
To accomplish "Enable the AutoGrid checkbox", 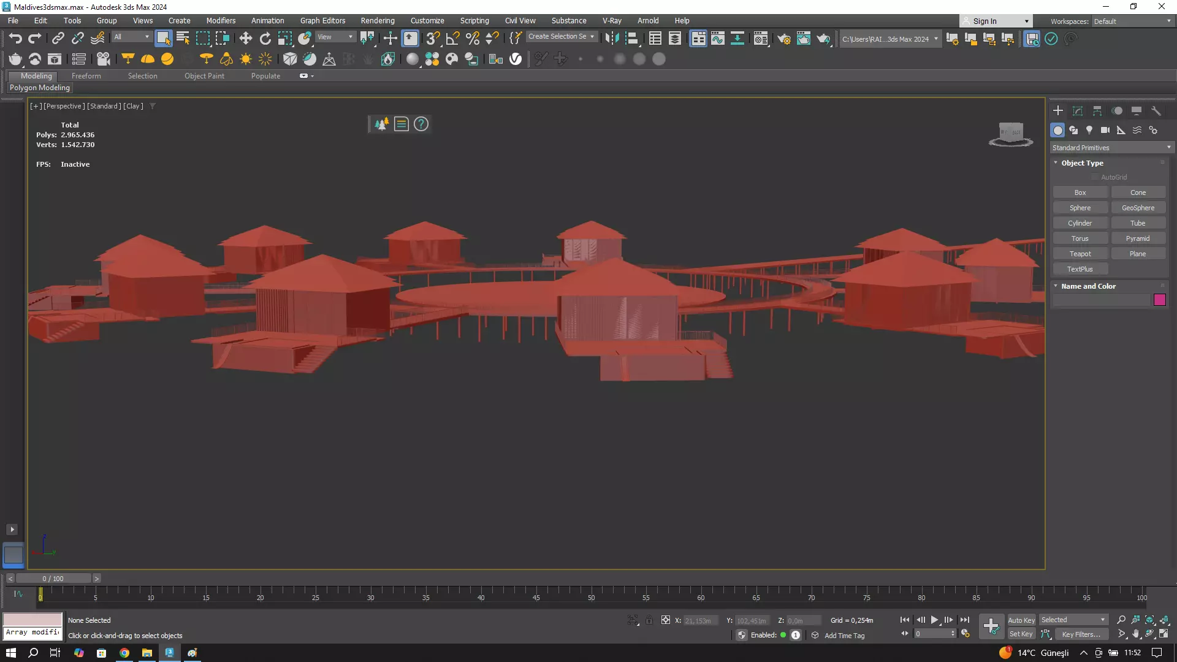I will click(1095, 177).
